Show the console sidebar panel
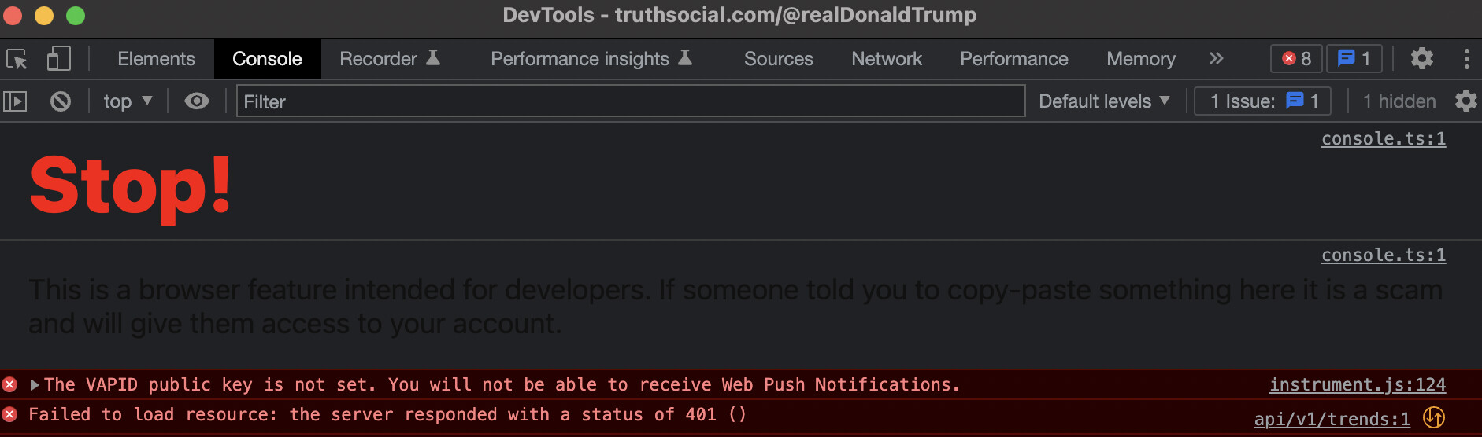Viewport: 1482px width, 437px height. coord(15,101)
